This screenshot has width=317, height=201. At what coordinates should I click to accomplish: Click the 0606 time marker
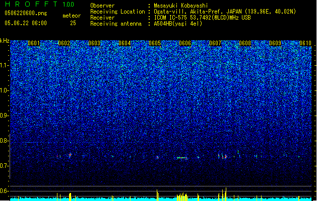coord(185,43)
